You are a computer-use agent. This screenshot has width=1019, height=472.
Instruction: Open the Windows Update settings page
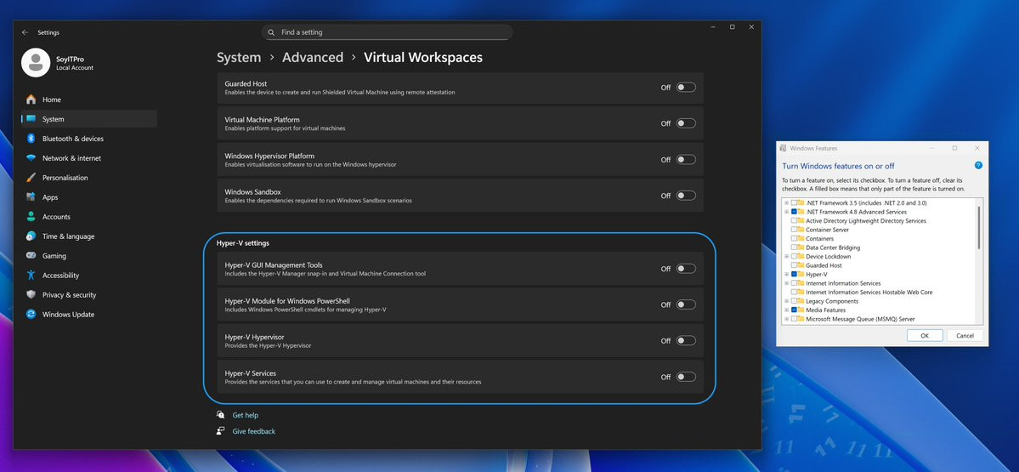(x=89, y=314)
